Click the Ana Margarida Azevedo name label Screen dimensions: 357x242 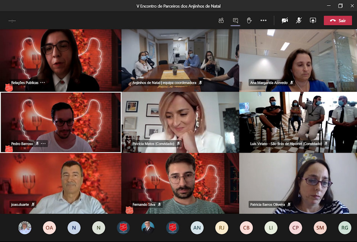point(269,83)
